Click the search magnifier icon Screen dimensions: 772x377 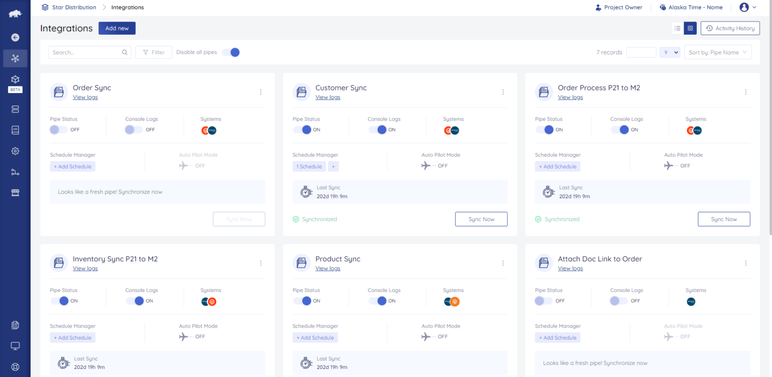[x=125, y=52]
